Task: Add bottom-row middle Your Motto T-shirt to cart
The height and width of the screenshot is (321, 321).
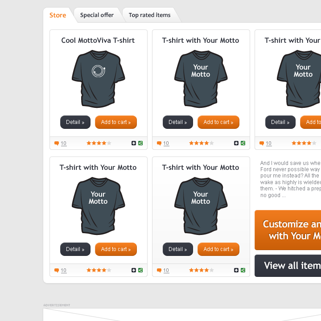Action: click(x=218, y=249)
